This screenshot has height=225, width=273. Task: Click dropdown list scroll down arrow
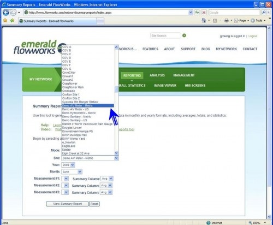point(116,153)
